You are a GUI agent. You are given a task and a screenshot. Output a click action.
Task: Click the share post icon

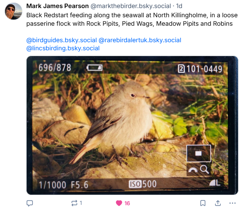tap(217, 203)
